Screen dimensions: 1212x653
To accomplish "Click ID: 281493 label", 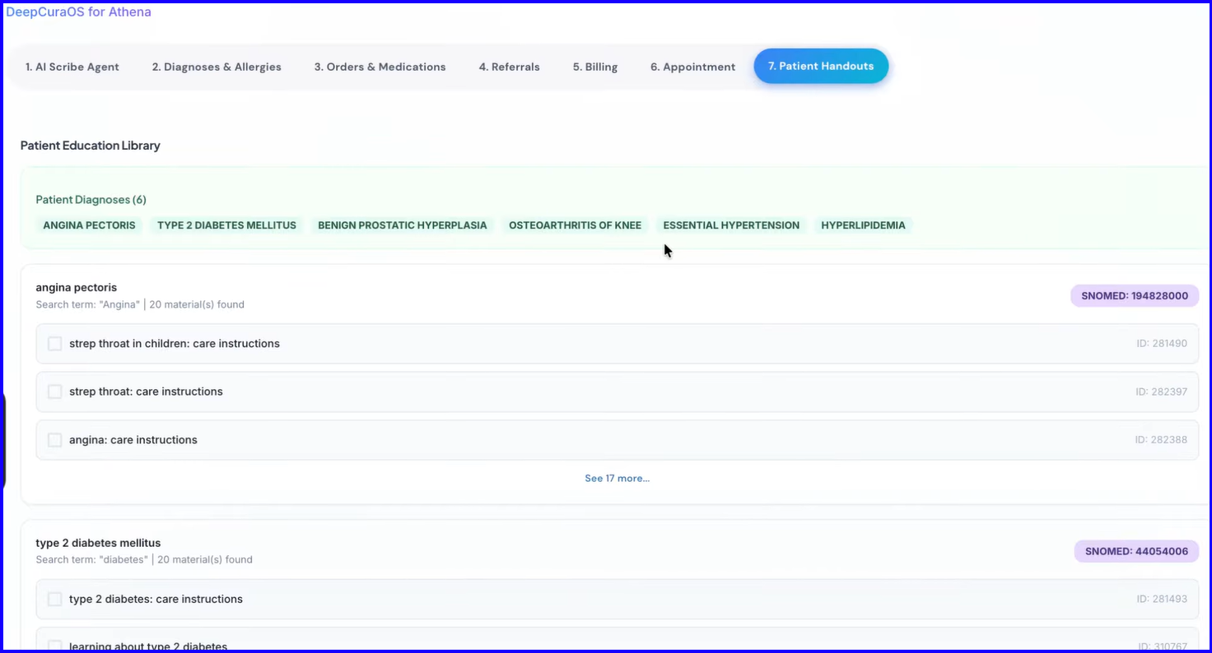I will (x=1162, y=600).
